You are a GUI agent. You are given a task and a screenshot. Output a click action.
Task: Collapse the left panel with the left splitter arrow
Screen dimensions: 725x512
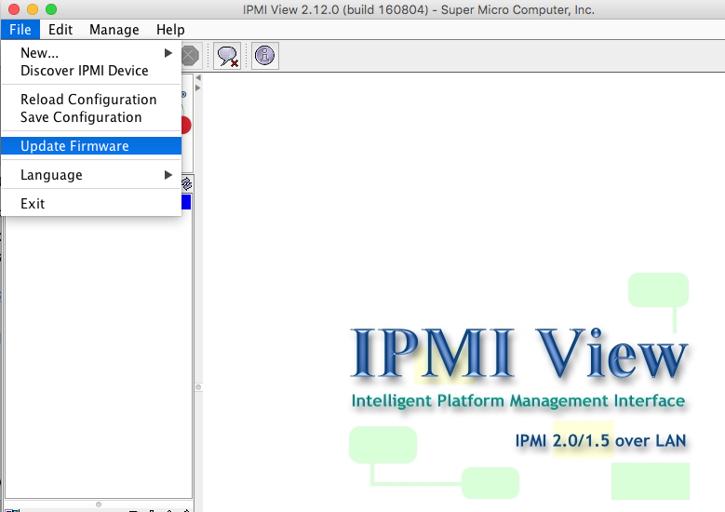(x=198, y=77)
